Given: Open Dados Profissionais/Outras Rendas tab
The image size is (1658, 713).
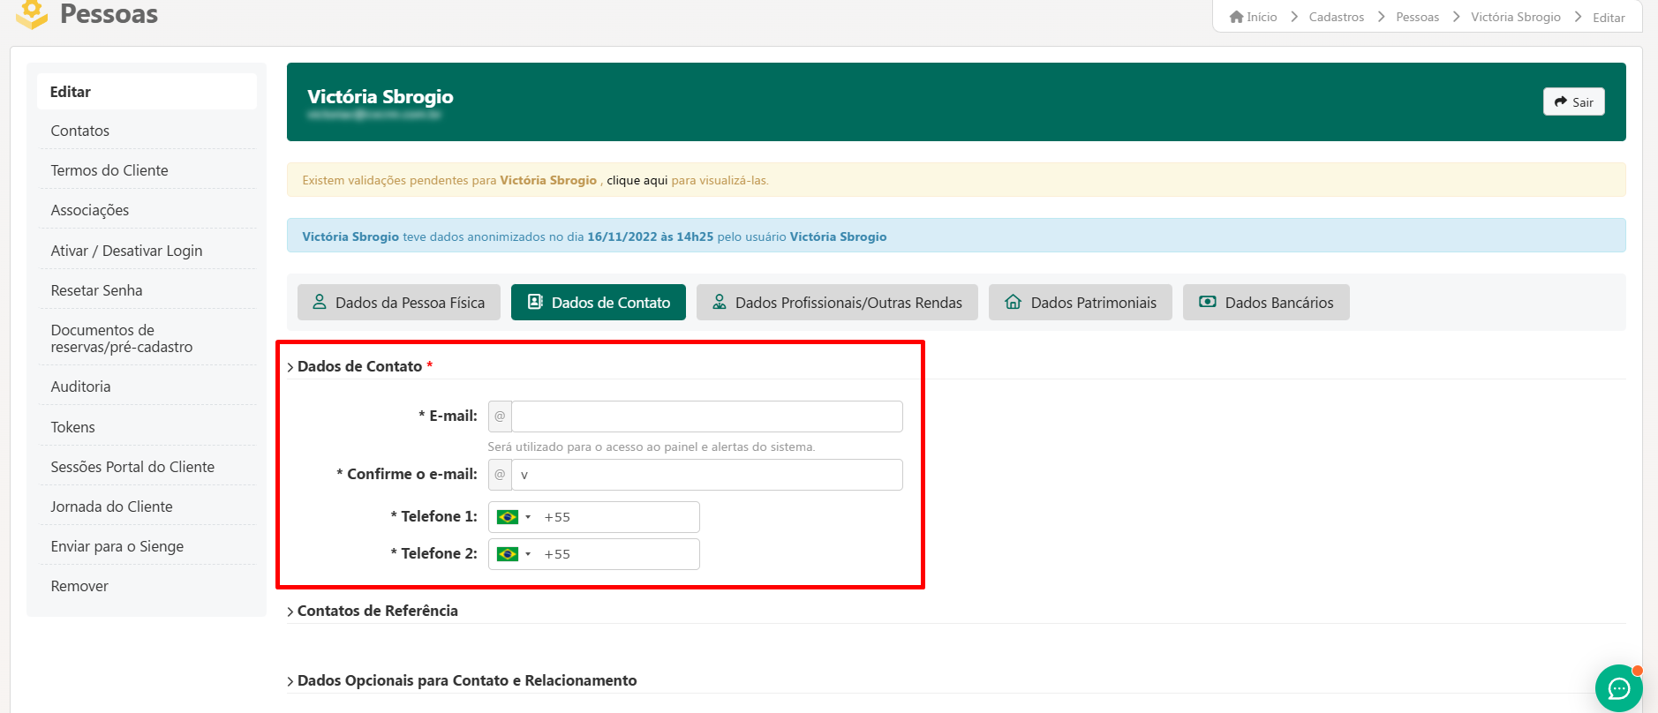Looking at the screenshot, I should pos(837,303).
